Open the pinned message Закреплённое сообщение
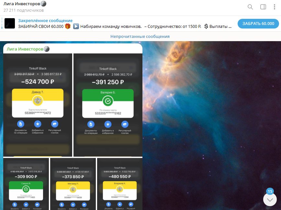The image size is (281, 210). click(x=118, y=24)
